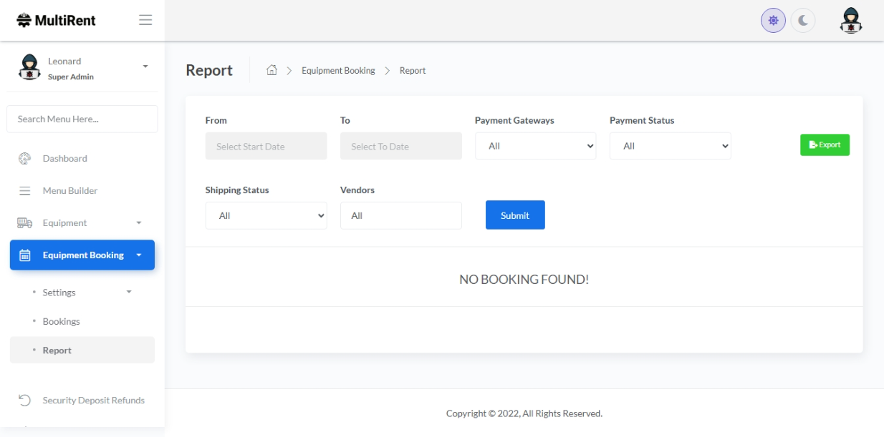
Task: Switch to light theme mode
Action: (x=773, y=21)
